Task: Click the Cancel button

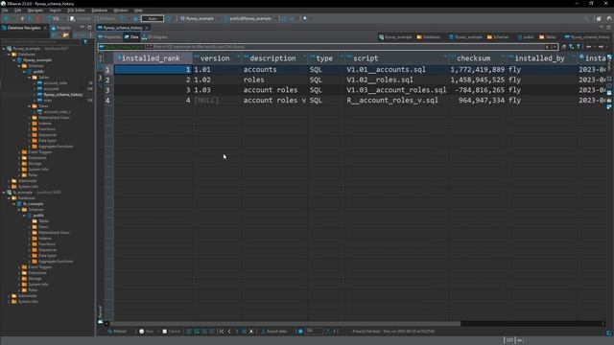Action: (171, 332)
